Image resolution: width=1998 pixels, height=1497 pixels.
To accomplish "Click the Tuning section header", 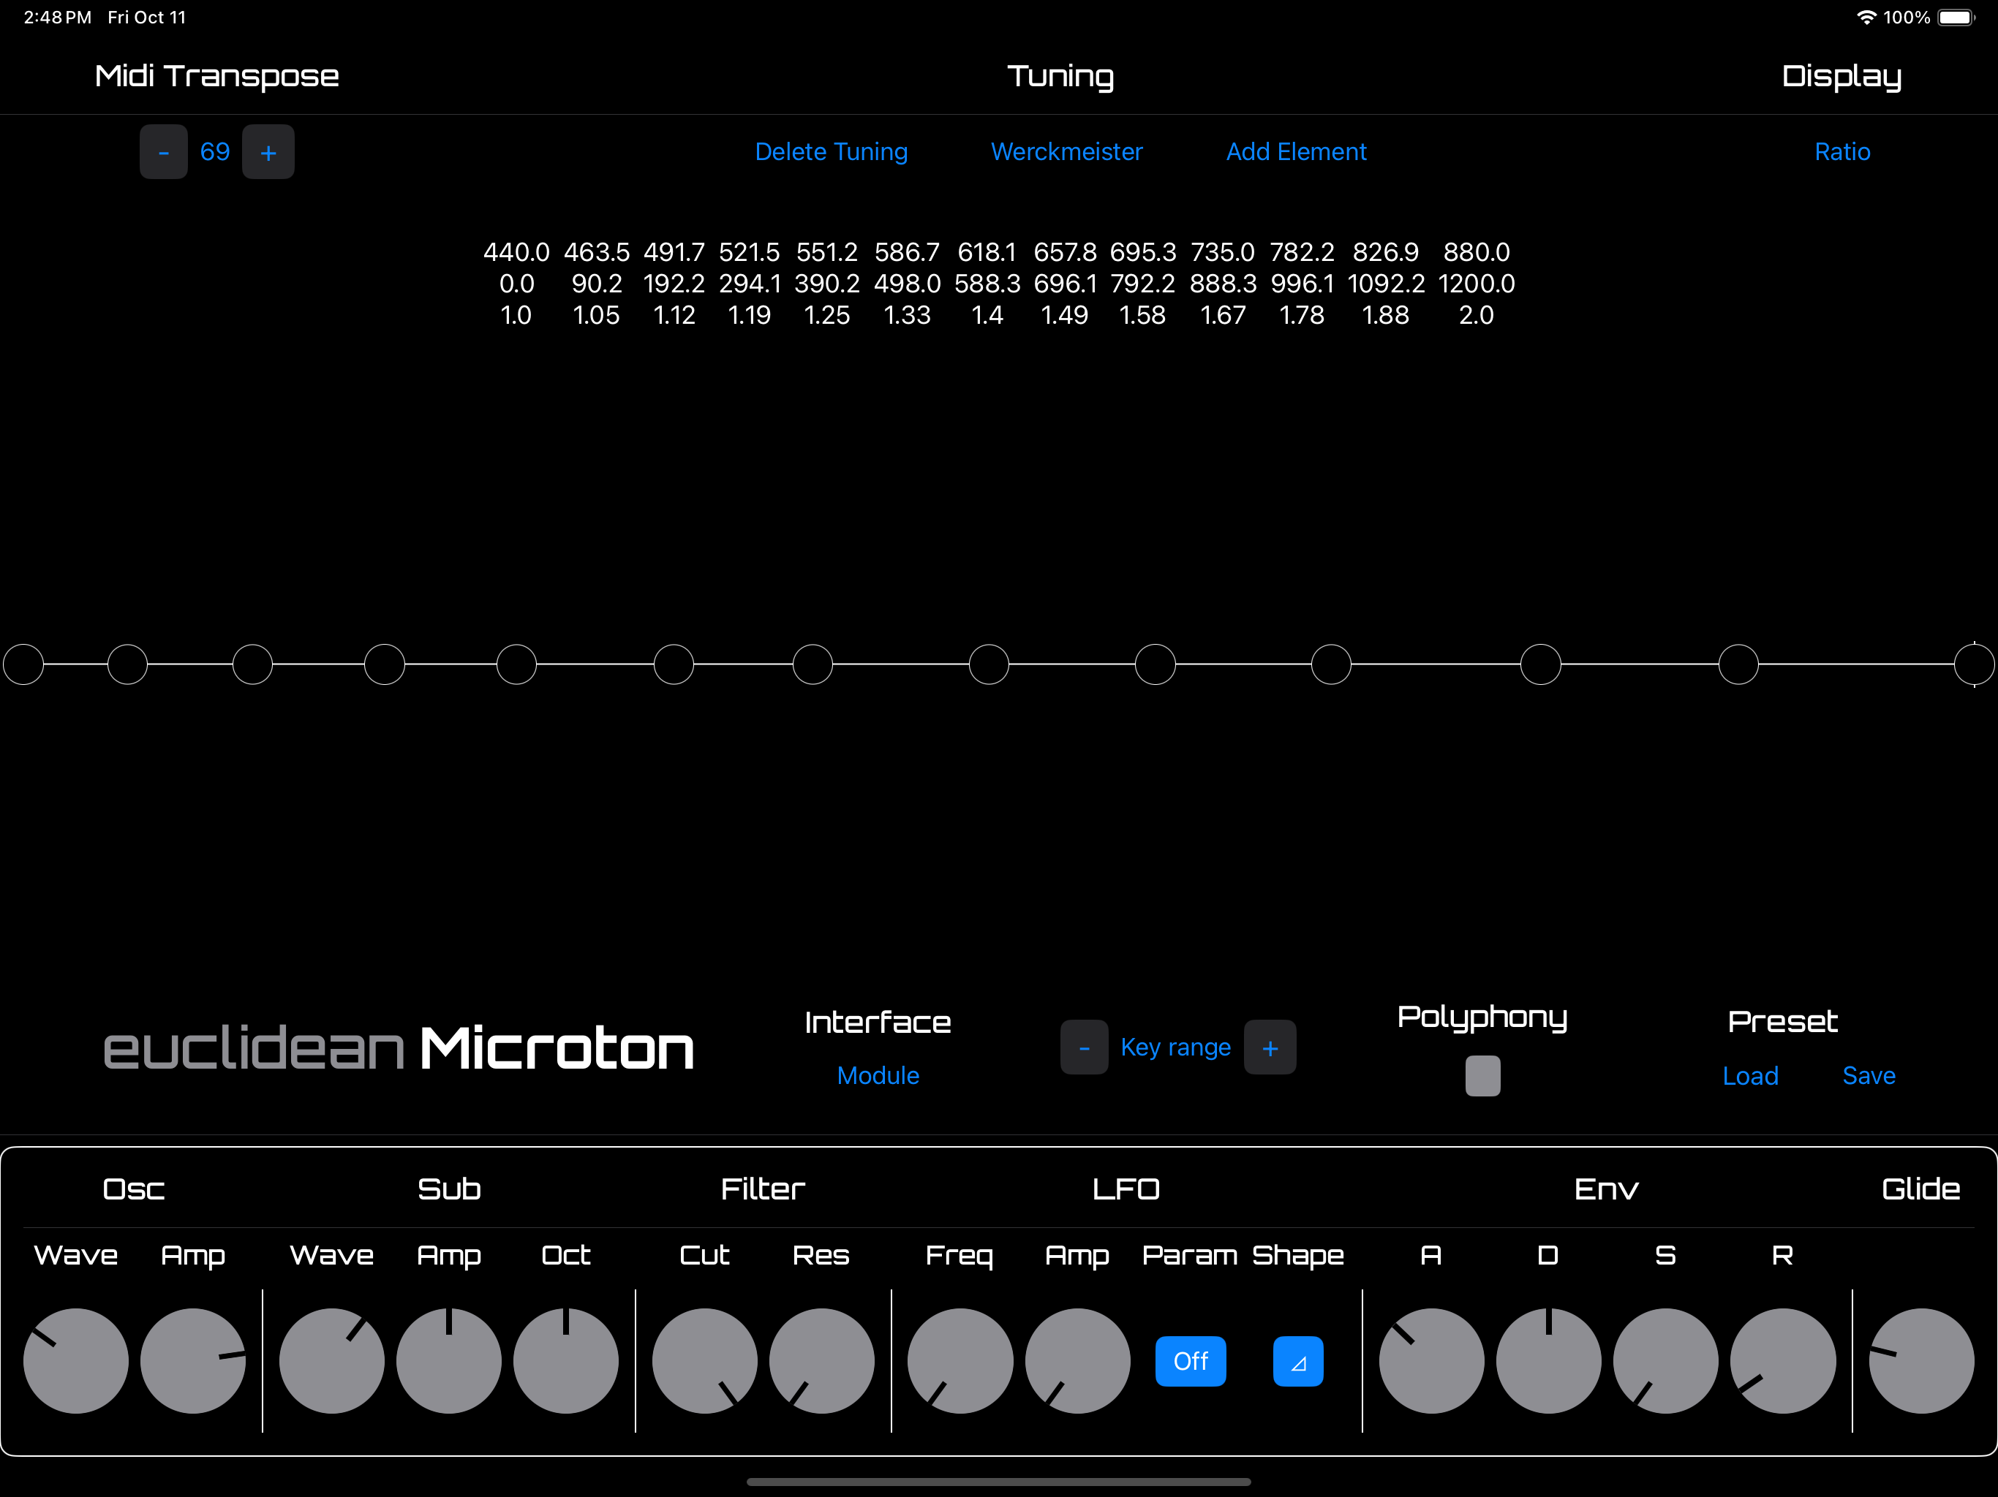I will pos(1061,77).
